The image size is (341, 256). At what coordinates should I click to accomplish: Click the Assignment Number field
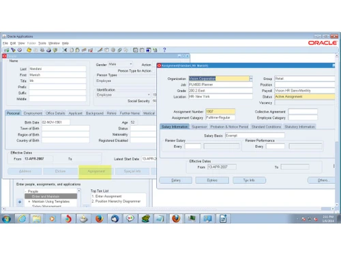click(220, 111)
